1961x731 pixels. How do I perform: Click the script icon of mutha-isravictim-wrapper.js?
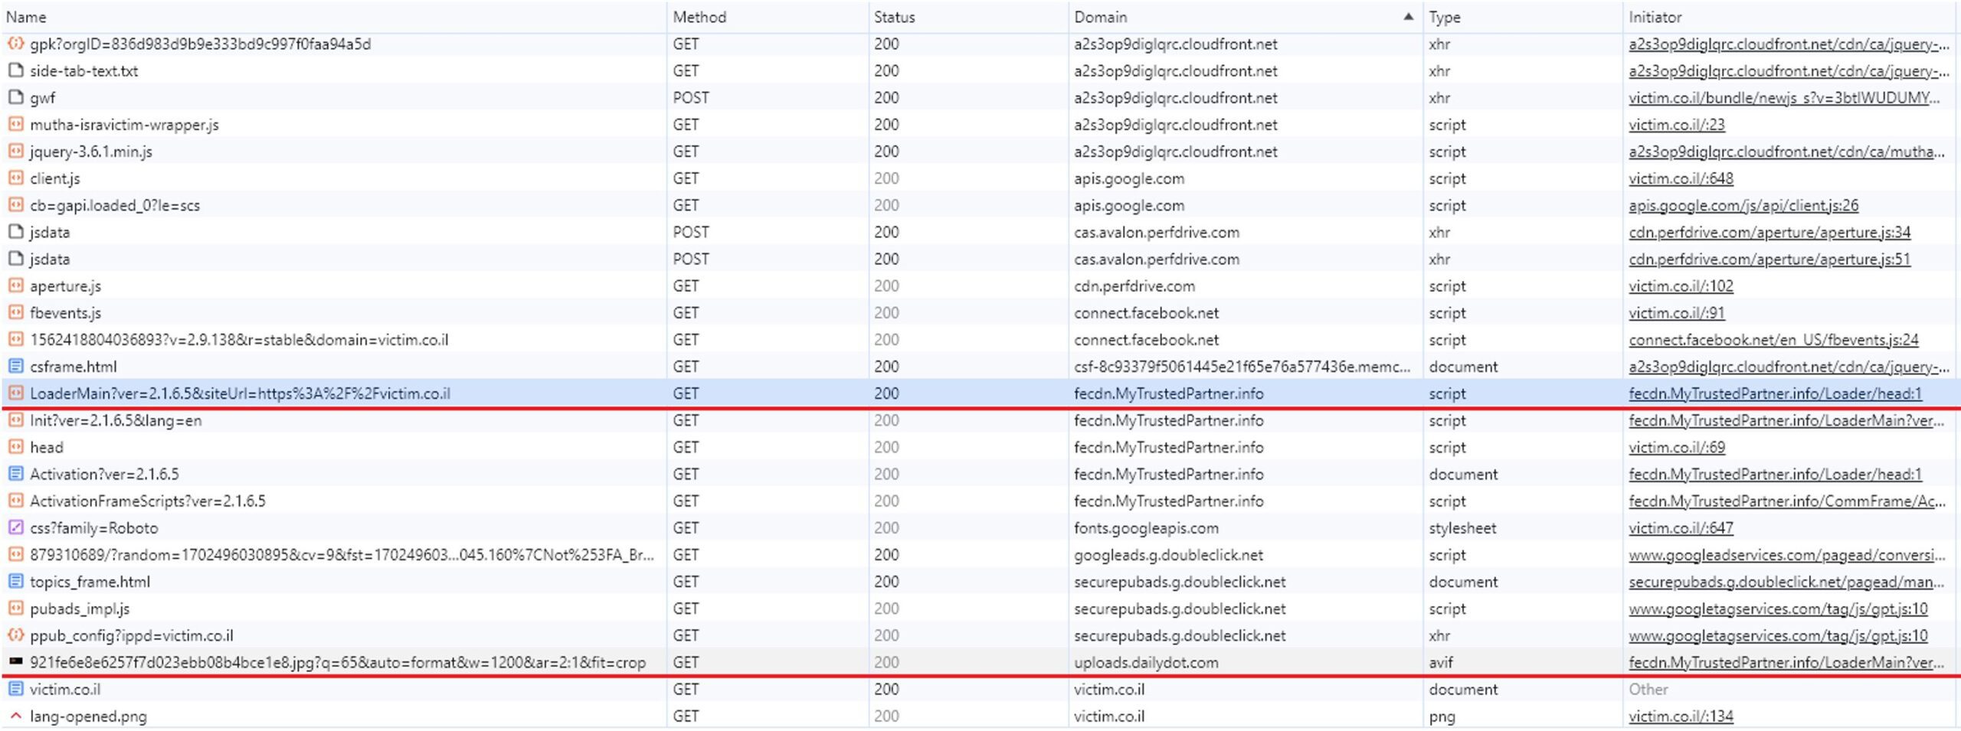coord(15,124)
